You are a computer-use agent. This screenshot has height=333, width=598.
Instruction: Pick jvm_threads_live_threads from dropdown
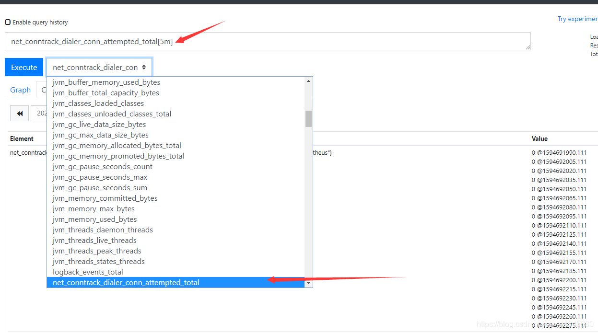[x=176, y=240]
